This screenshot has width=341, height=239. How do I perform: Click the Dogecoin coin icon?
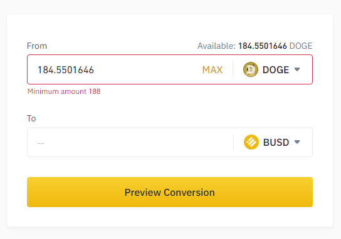coord(251,69)
